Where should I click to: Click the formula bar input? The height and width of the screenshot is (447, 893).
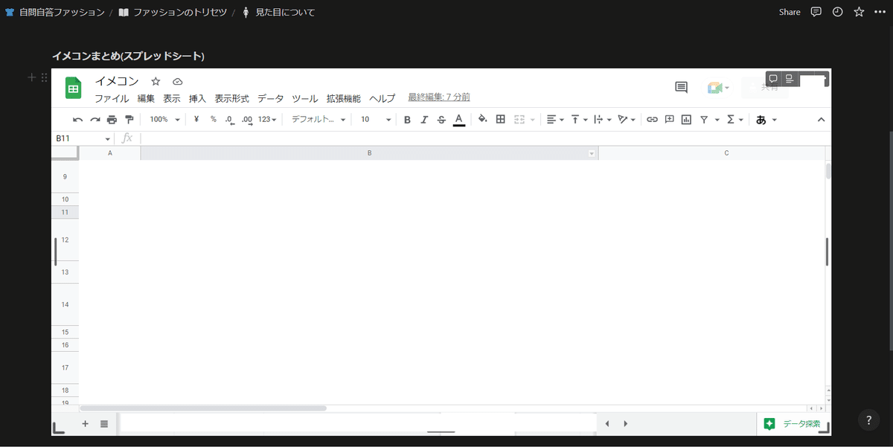(484, 138)
